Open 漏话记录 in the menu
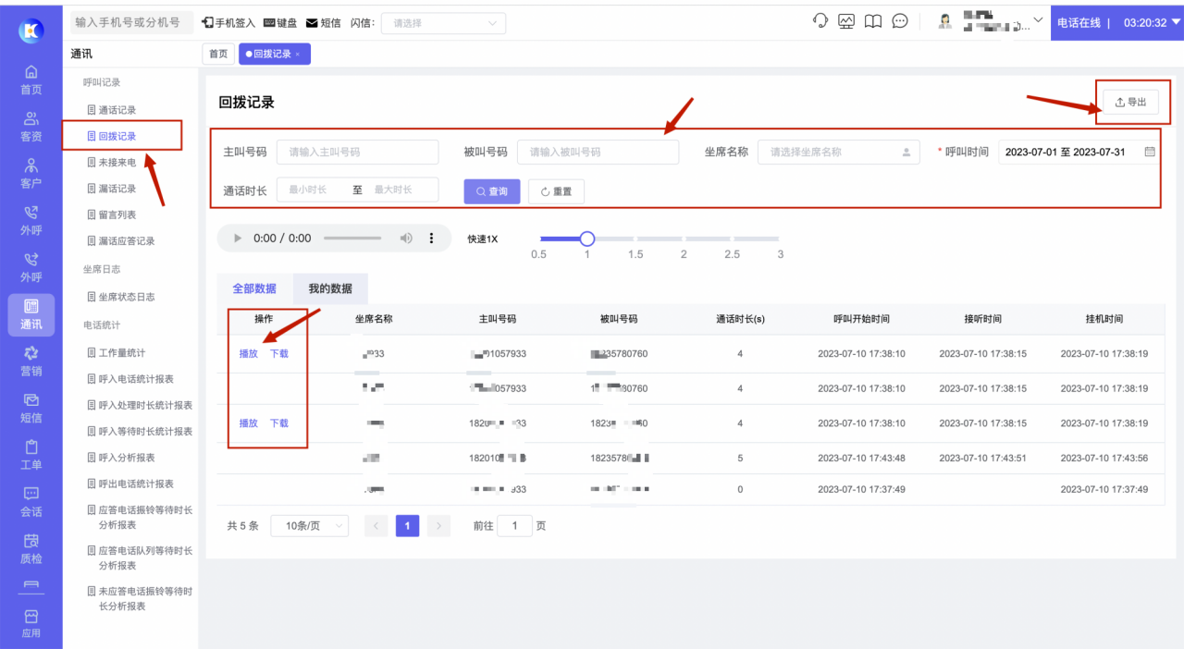Image resolution: width=1184 pixels, height=649 pixels. point(111,189)
